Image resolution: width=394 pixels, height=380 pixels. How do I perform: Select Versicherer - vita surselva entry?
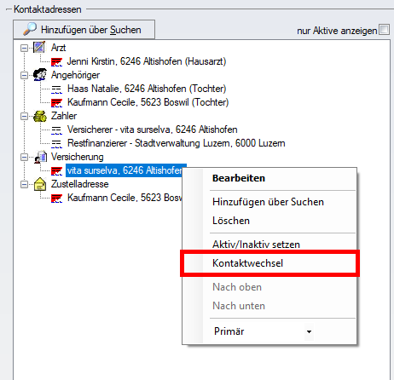153,130
